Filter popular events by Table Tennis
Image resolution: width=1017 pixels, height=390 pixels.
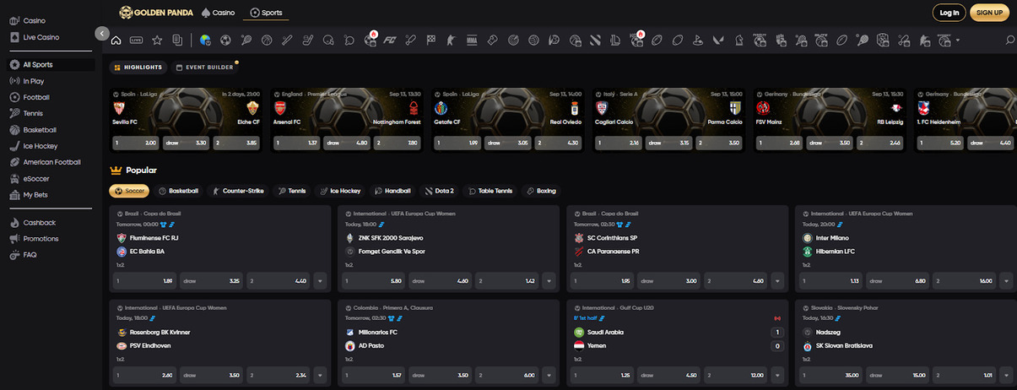pyautogui.click(x=490, y=191)
